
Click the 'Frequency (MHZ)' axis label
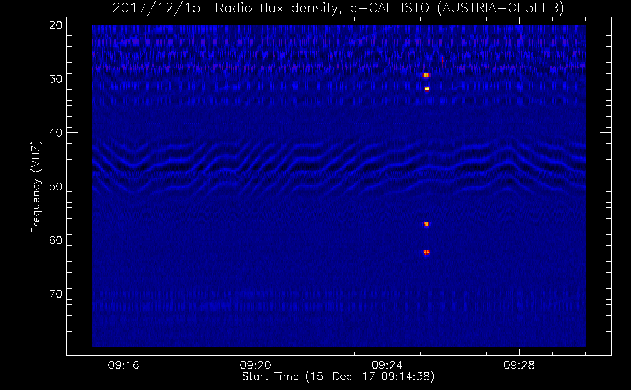coord(36,187)
